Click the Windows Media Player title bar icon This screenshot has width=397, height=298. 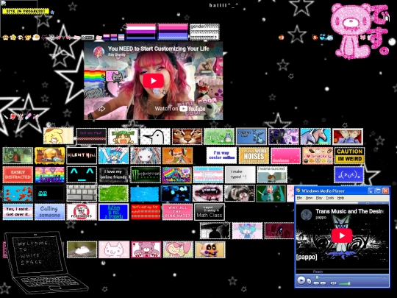pos(298,191)
